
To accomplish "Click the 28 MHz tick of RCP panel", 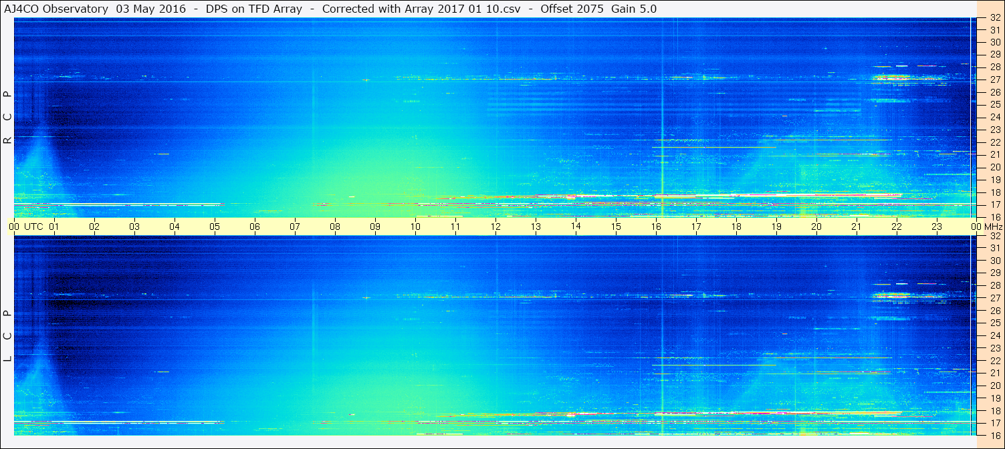I will pos(994,67).
